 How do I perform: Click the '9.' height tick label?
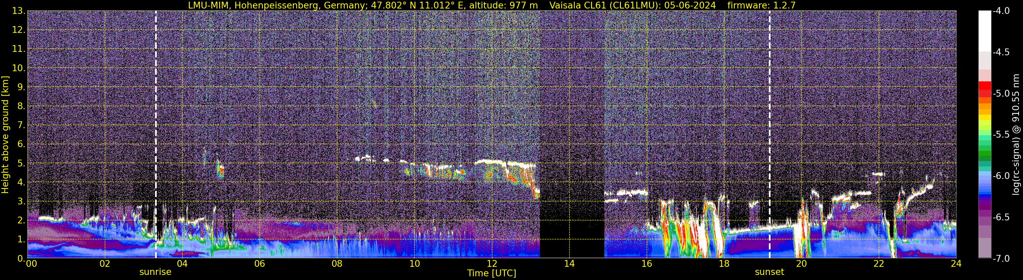(21, 87)
